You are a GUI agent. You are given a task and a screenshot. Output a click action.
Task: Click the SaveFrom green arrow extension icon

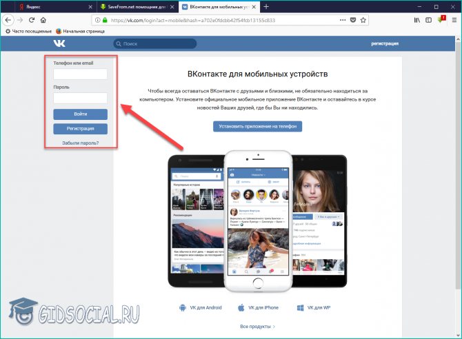[x=441, y=19]
